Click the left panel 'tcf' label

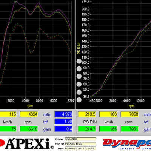click(x=45, y=122)
